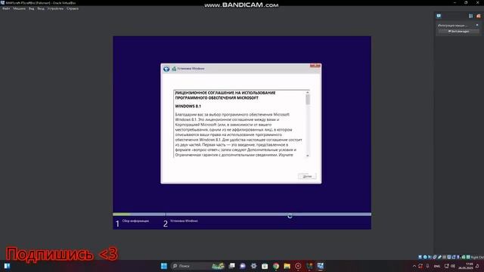Click the network and volume tray icons
This screenshot has width=484, height=272.
(x=450, y=266)
